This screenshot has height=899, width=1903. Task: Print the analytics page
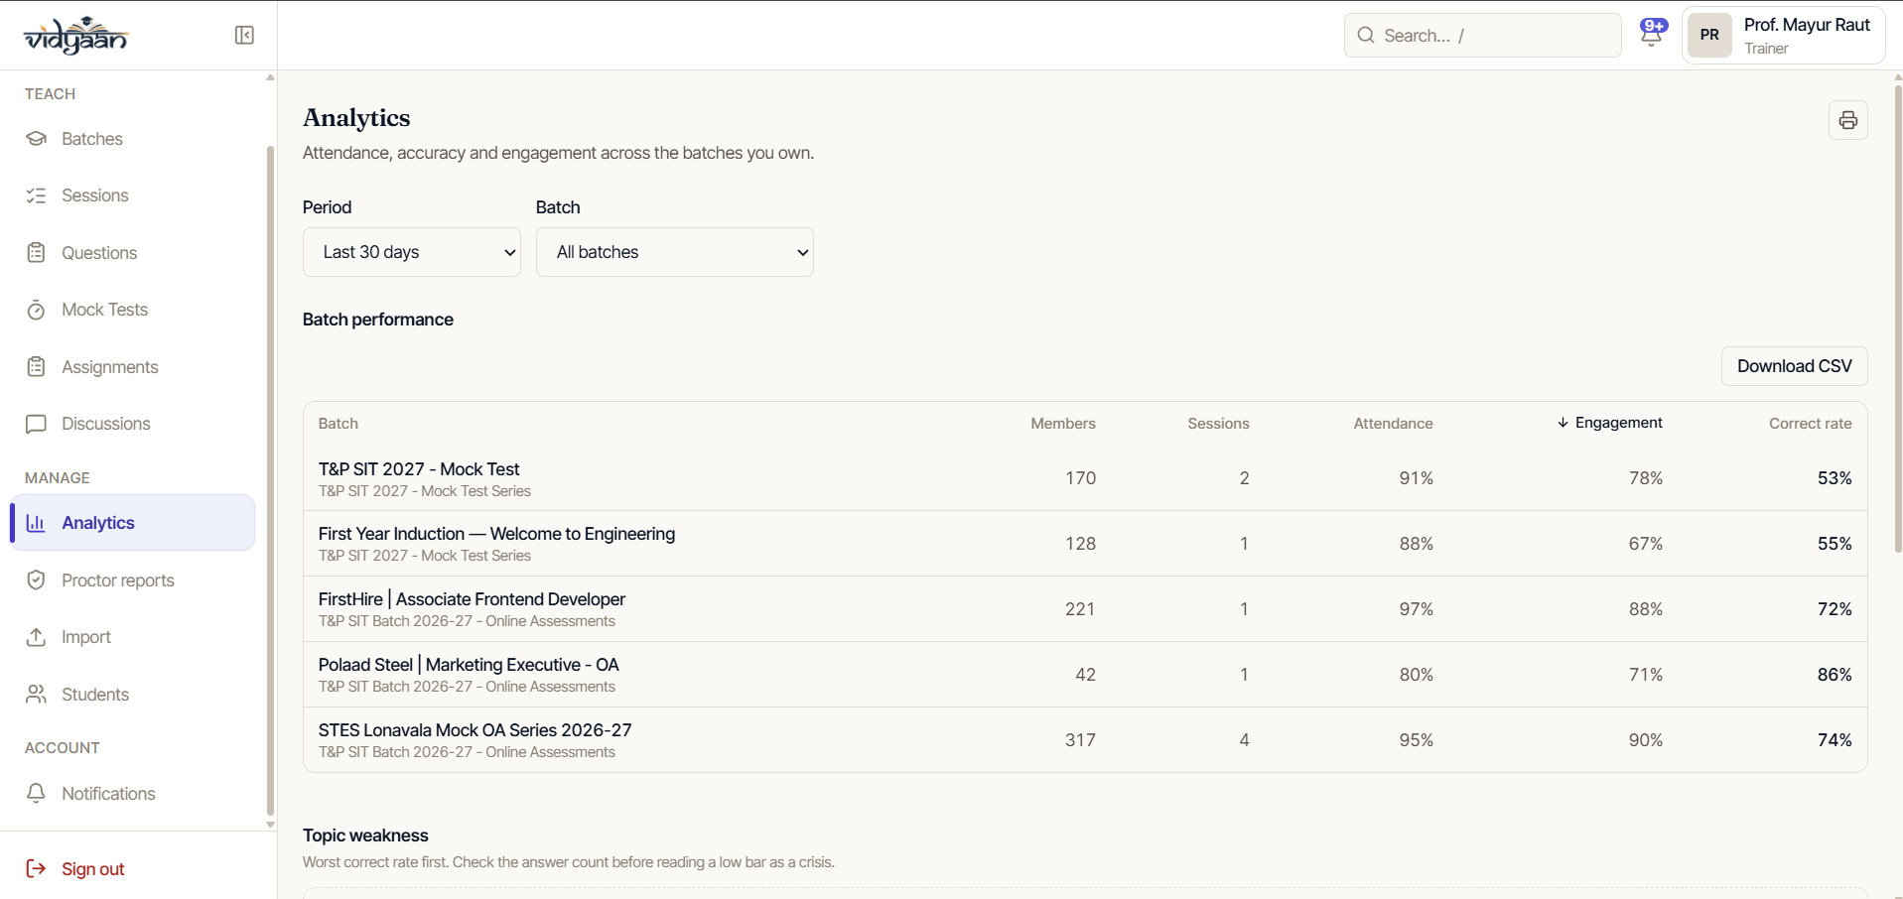point(1847,120)
